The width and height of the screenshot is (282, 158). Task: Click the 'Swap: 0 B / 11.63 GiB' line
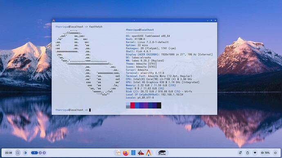point(145,89)
